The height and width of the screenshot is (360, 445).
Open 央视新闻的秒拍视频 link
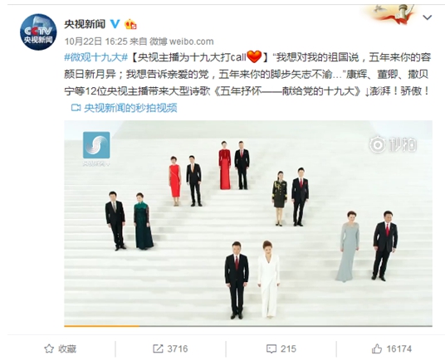coord(130,108)
